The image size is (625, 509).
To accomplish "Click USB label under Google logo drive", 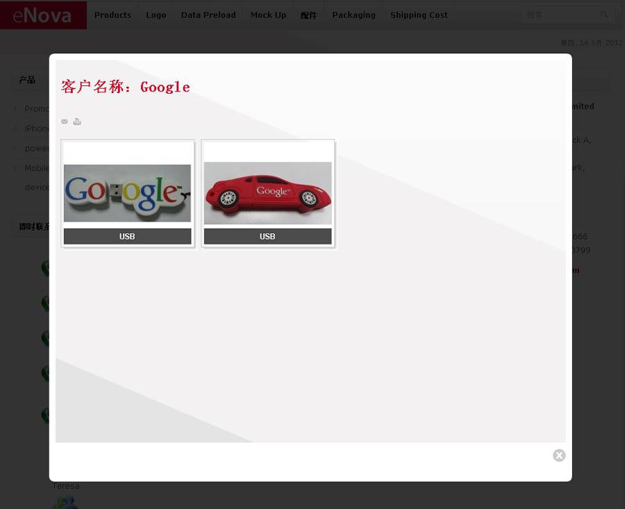I will [127, 237].
